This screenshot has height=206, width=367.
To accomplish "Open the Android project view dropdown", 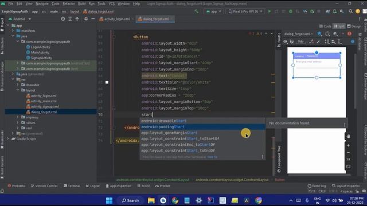I will click(19, 19).
